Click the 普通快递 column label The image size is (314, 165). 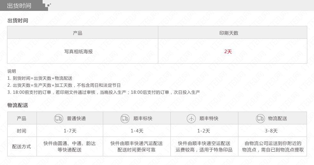pyautogui.click(x=76, y=118)
